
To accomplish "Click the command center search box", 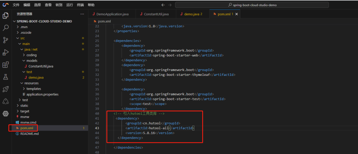I will (252, 5).
